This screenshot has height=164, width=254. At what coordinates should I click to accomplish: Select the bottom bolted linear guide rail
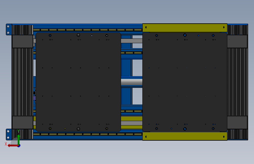(x=88, y=134)
